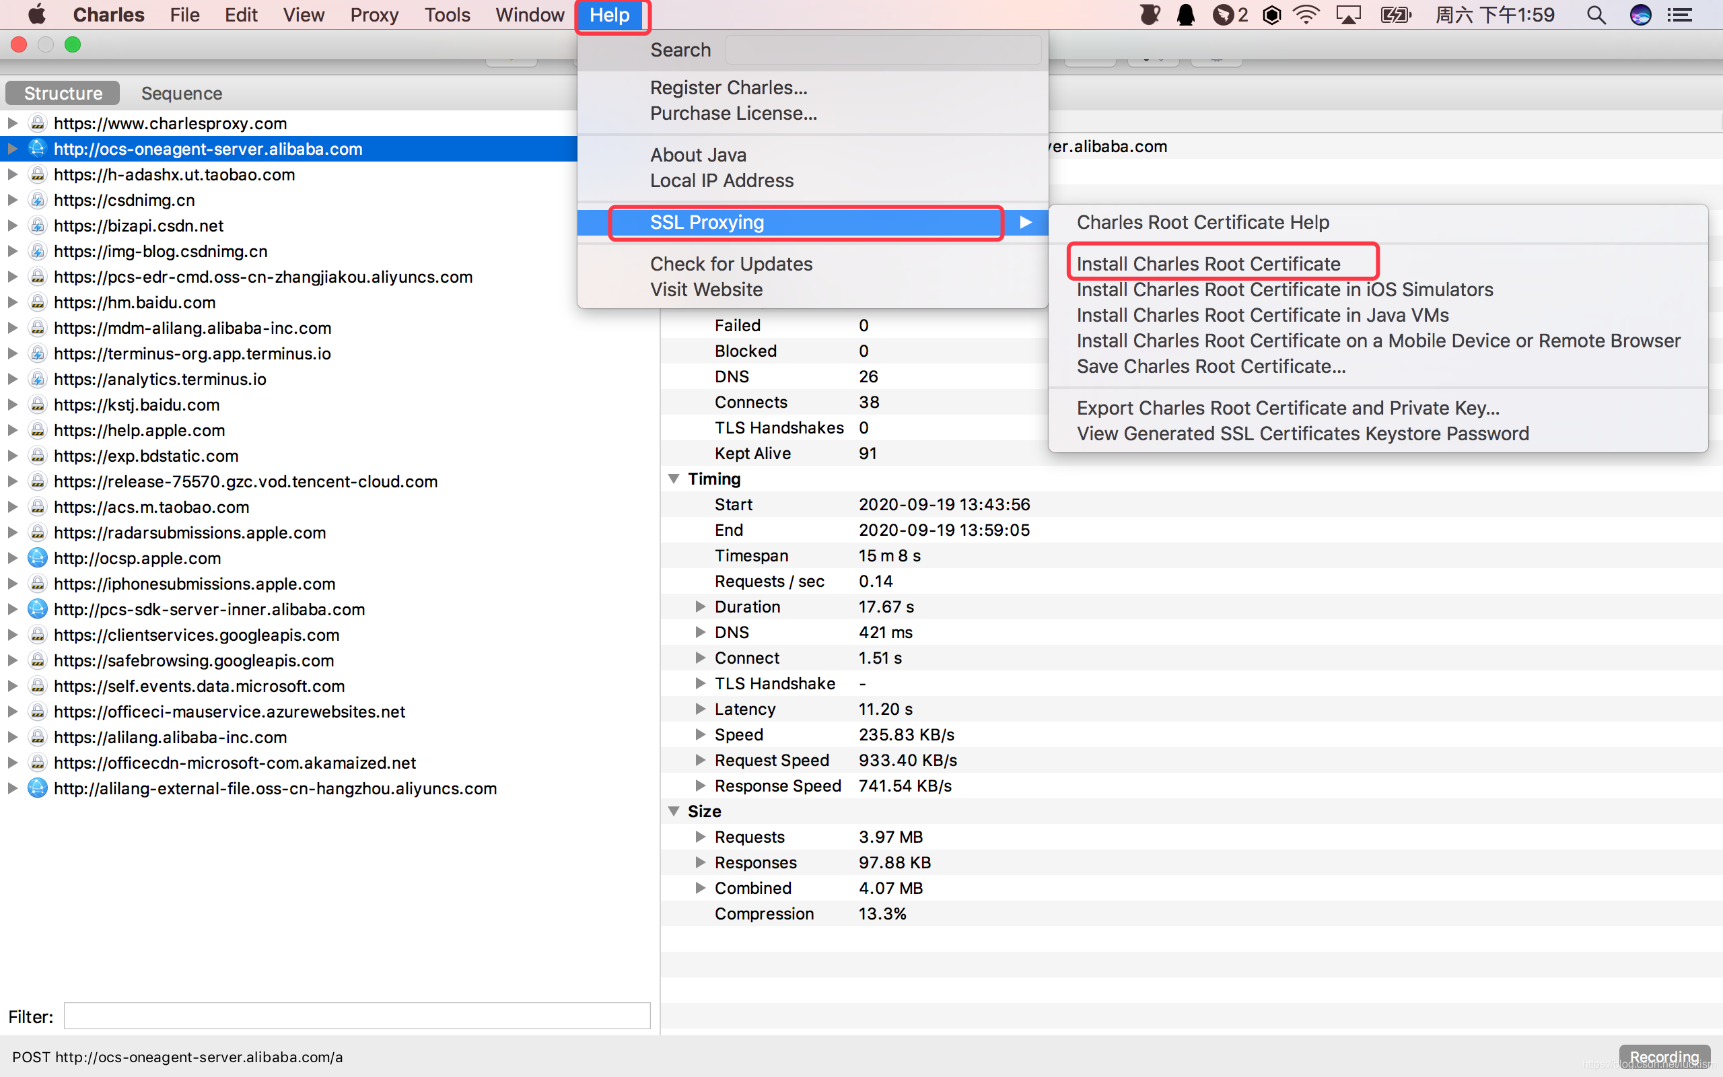
Task: Click the Tools menu item
Action: pos(448,13)
